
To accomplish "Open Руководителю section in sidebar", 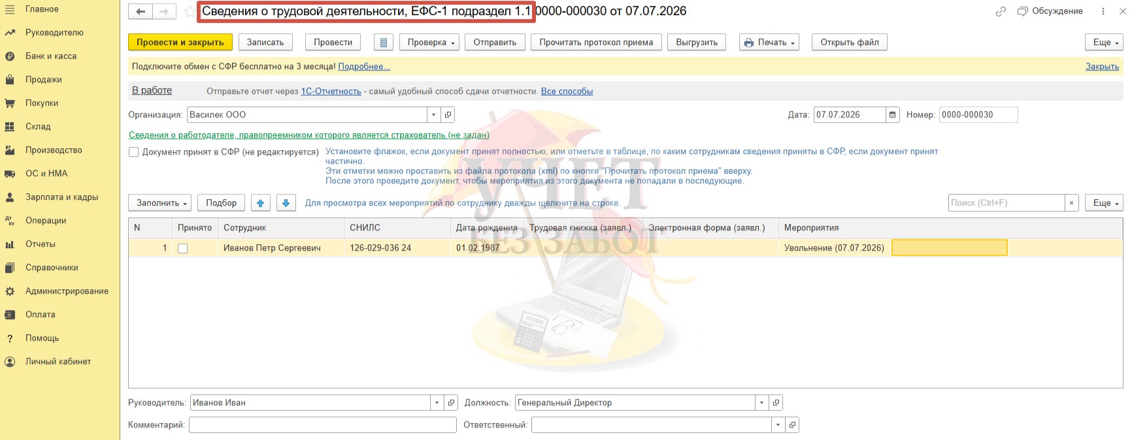I will click(x=54, y=33).
